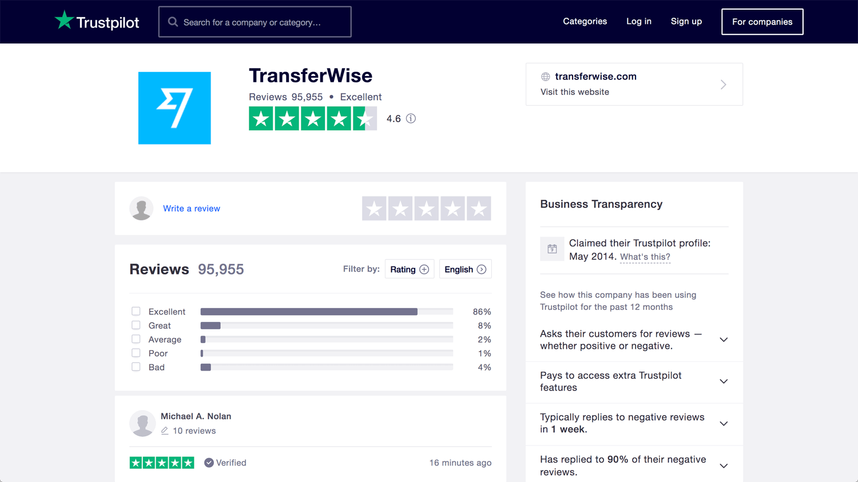The image size is (858, 482).
Task: Rate two stars in the review widget
Action: pyautogui.click(x=400, y=209)
